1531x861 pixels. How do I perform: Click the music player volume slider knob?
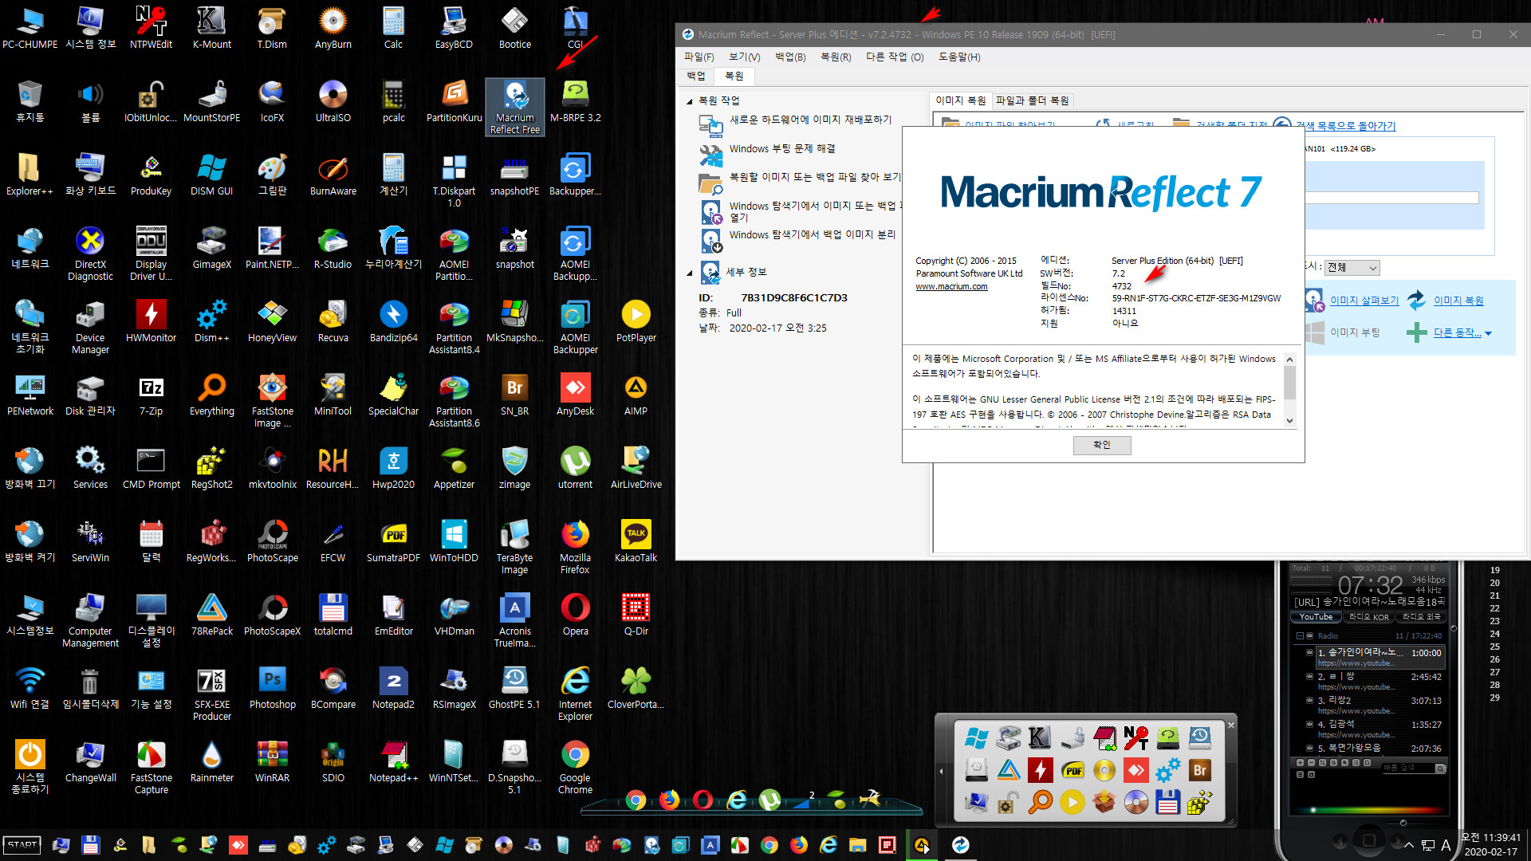[x=1403, y=822]
